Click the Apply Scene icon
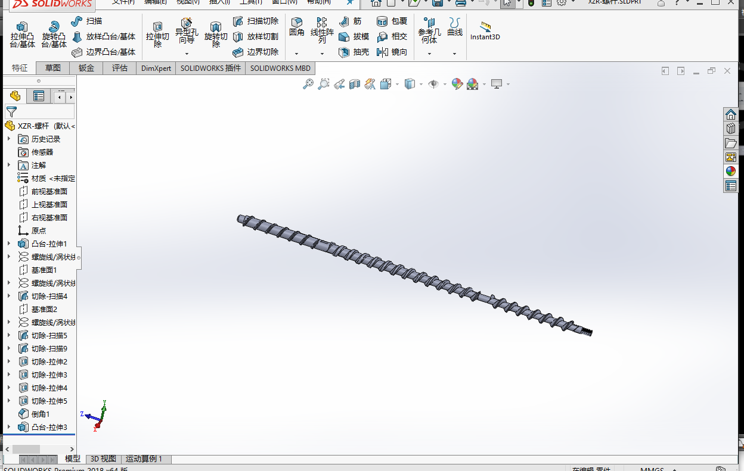Screen dimensions: 744x471 (473, 84)
